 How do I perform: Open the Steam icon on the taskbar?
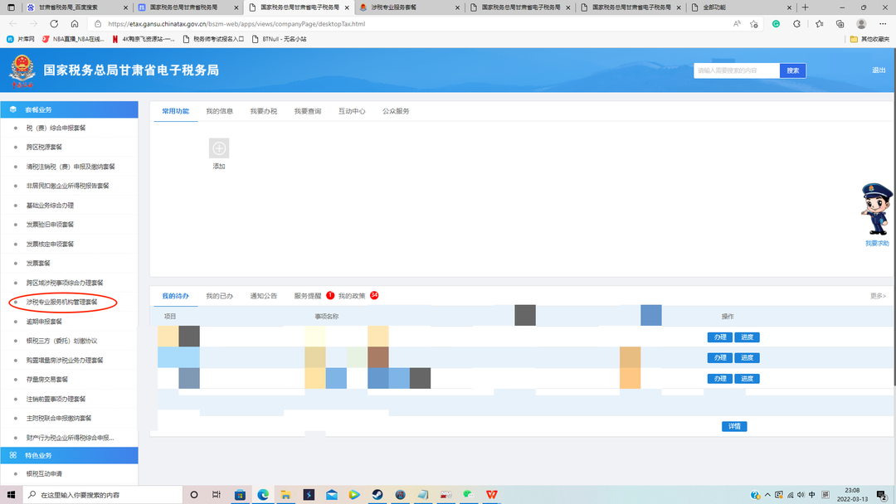click(x=377, y=495)
